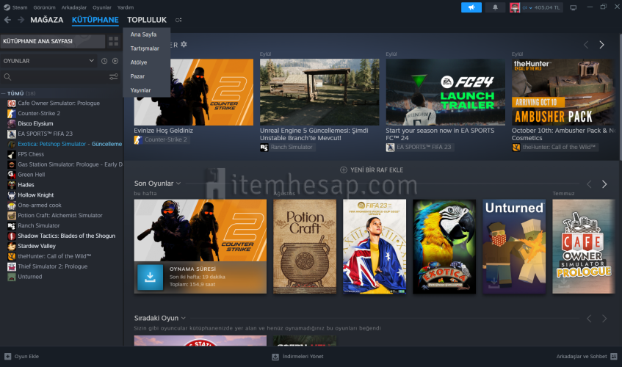Viewport: 622px width, 367px height.
Task: Click the blue download button on Counter-Strike 2
Action: click(x=150, y=276)
